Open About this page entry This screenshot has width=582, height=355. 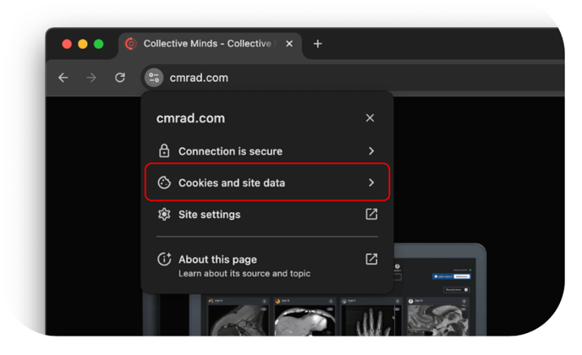coord(267,265)
